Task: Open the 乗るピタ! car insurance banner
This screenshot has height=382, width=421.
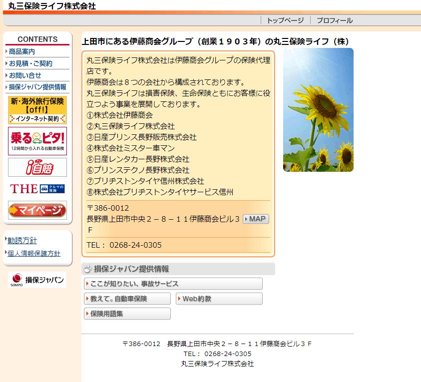Action: (x=37, y=141)
